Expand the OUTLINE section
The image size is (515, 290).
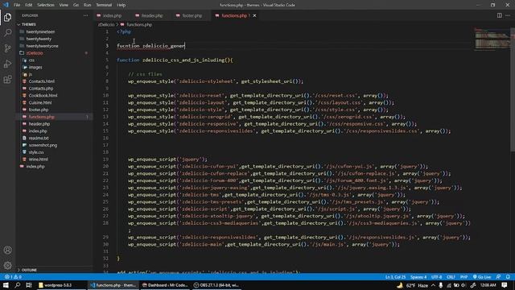[54, 270]
